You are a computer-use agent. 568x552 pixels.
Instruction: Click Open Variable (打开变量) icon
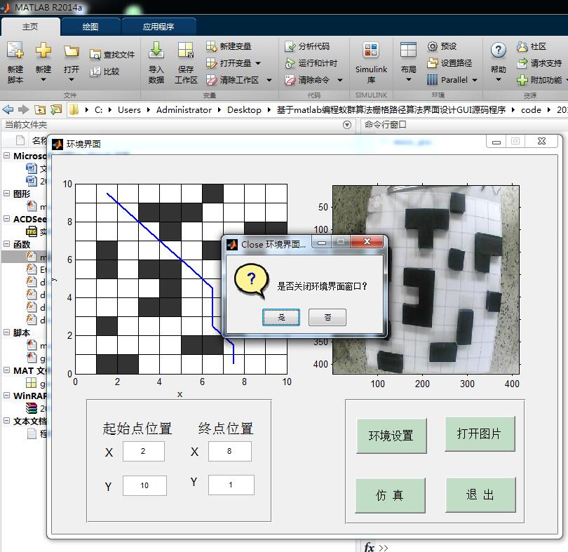[211, 63]
